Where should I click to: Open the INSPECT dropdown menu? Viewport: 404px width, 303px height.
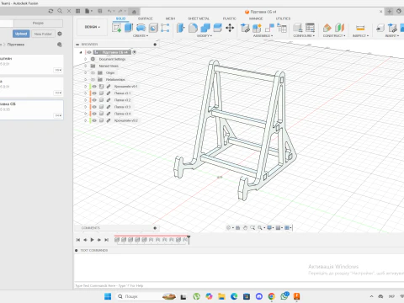pyautogui.click(x=360, y=36)
